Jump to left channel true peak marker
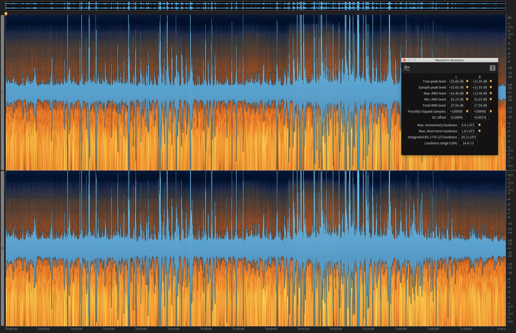This screenshot has width=516, height=333. (x=467, y=81)
